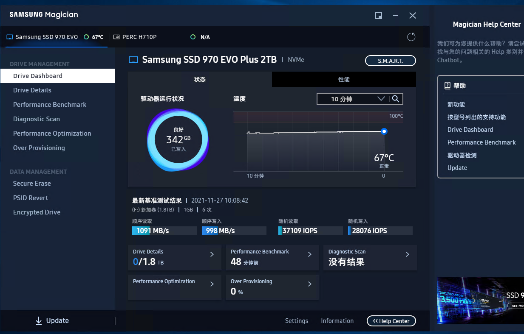Open the Performance Benchmark help link
Screen dimensions: 524x334
click(x=482, y=142)
